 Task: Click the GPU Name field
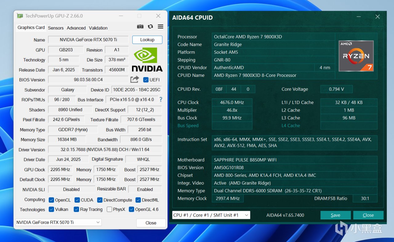click(88, 40)
